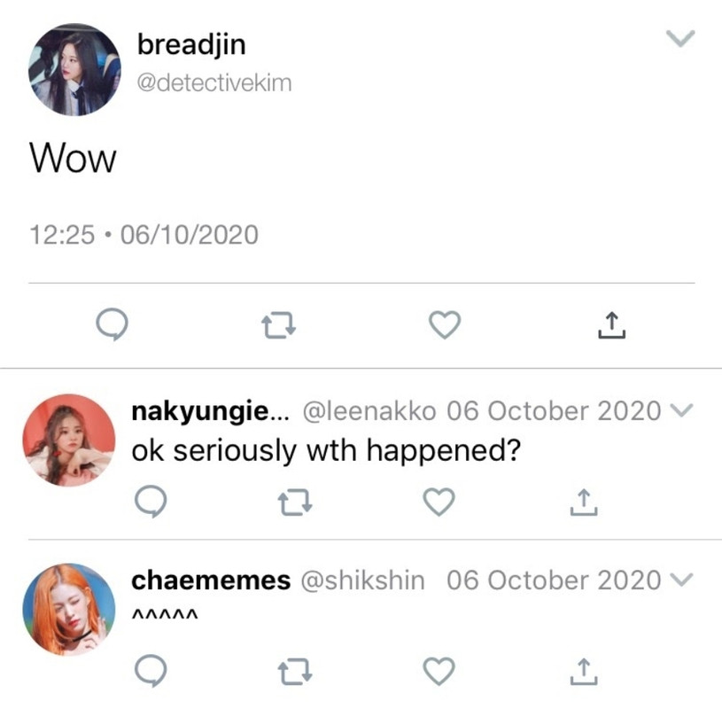Reply to chaememes' ^^^^^ comment
This screenshot has width=722, height=709.
click(151, 671)
